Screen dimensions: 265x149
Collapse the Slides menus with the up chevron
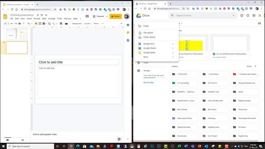[x=121, y=24]
